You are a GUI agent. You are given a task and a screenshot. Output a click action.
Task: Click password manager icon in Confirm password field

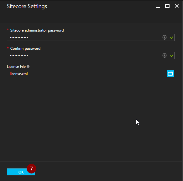pos(165,56)
